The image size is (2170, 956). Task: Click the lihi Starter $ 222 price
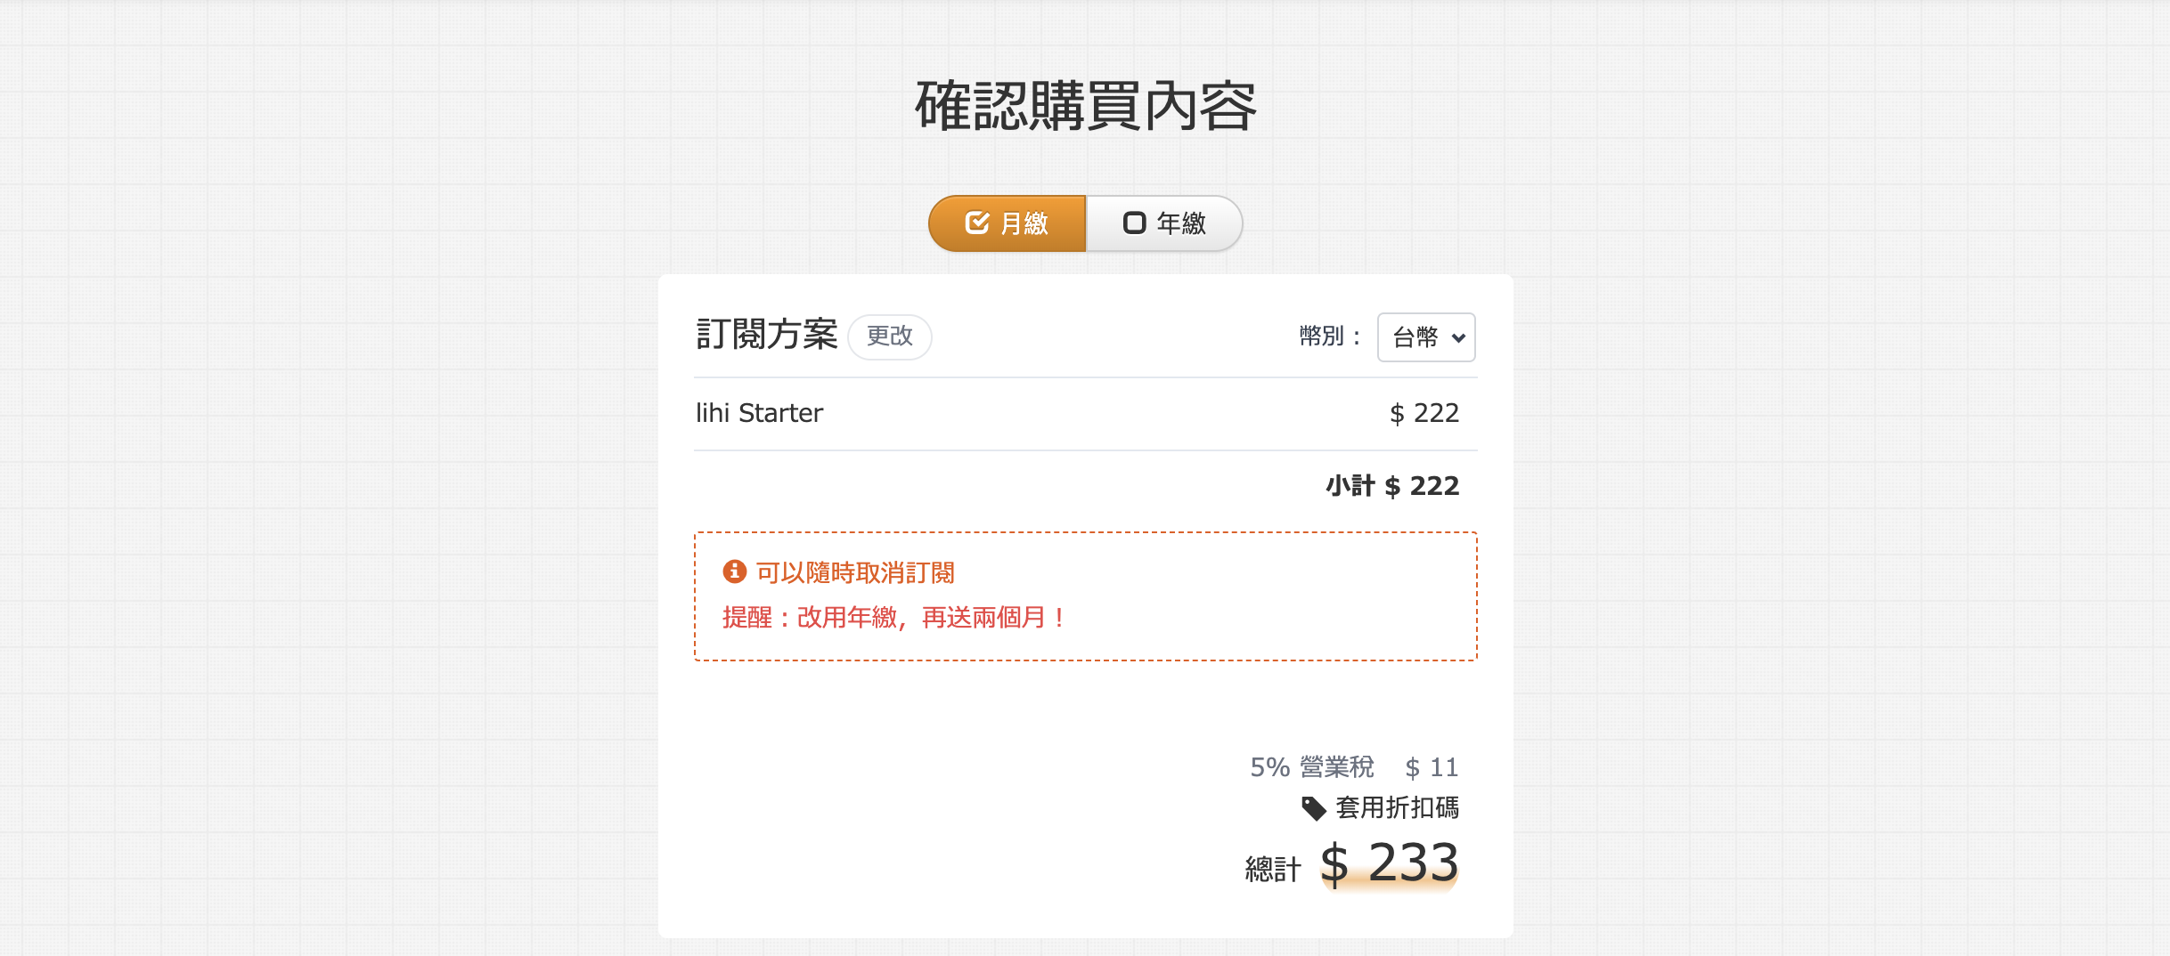click(1424, 413)
